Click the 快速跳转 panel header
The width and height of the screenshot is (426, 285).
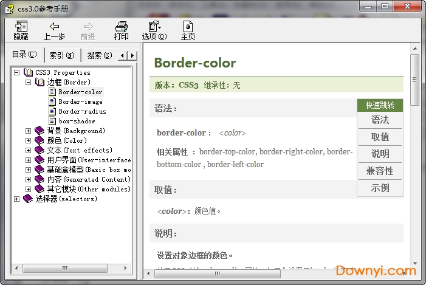pos(380,105)
